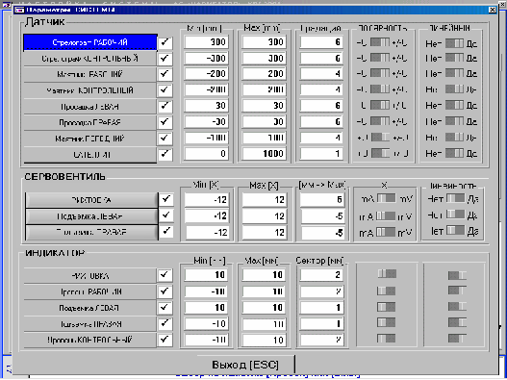Edit Min field for ИНДИКАТОР Подъемка ЛЕВАЯ
This screenshot has height=380, width=507.
[206, 308]
